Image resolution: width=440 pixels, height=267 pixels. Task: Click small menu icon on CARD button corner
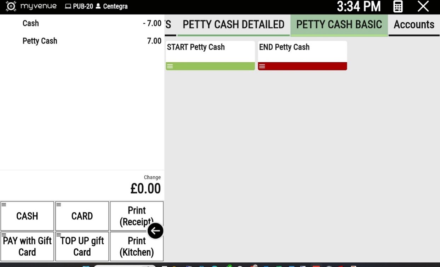coord(59,205)
